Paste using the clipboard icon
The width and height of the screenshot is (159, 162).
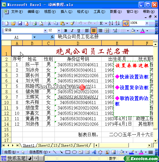point(62,23)
